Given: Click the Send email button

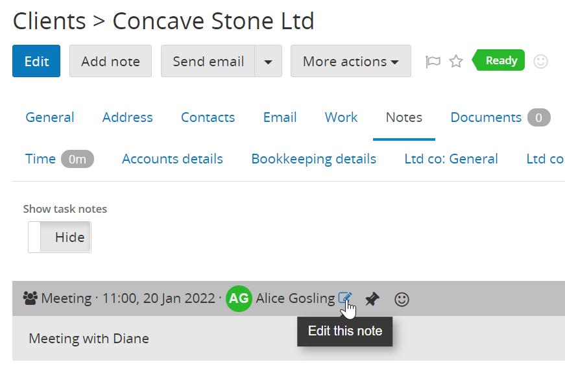Looking at the screenshot, I should [x=208, y=61].
